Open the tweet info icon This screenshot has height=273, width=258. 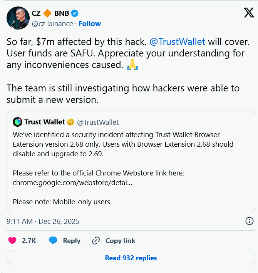[249, 221]
